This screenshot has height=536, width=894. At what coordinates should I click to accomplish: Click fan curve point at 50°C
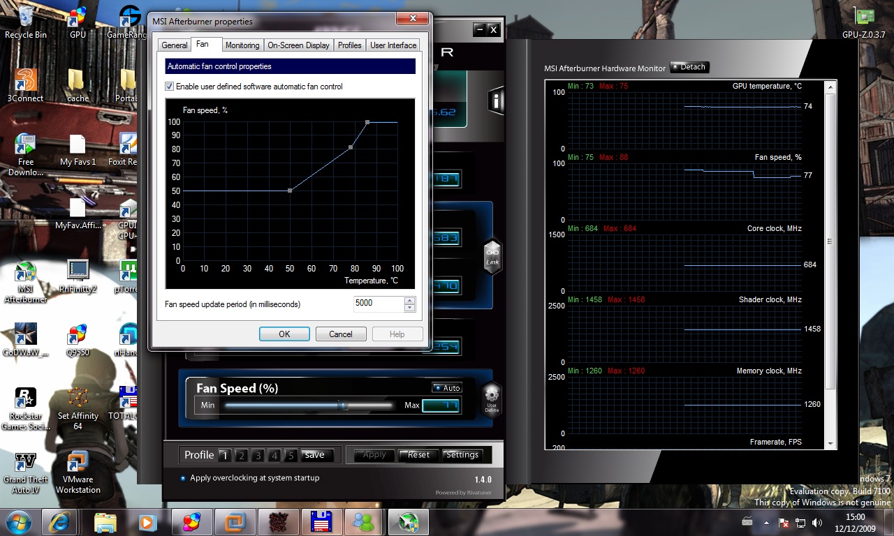coord(290,191)
